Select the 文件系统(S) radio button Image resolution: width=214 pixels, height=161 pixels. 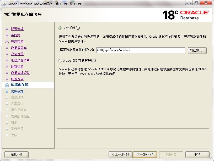coord(60,28)
